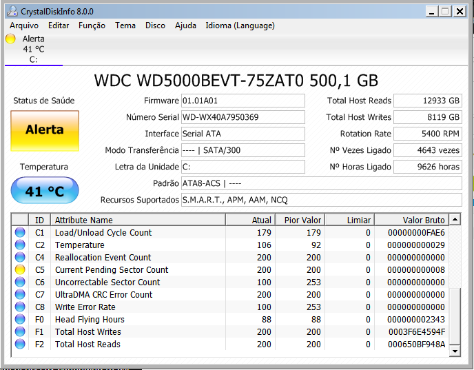Click blue status circle for Reallocation Event Count
Image resolution: width=474 pixels, height=370 pixels.
pyautogui.click(x=20, y=258)
